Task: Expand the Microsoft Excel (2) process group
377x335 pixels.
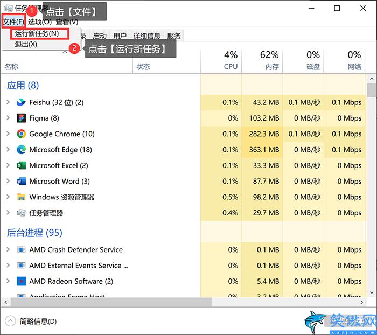Action: 8,165
